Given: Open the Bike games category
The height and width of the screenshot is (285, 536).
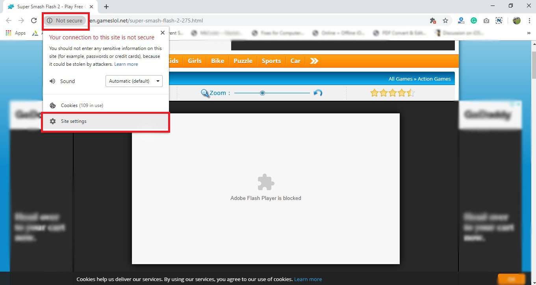Looking at the screenshot, I should coord(217,61).
